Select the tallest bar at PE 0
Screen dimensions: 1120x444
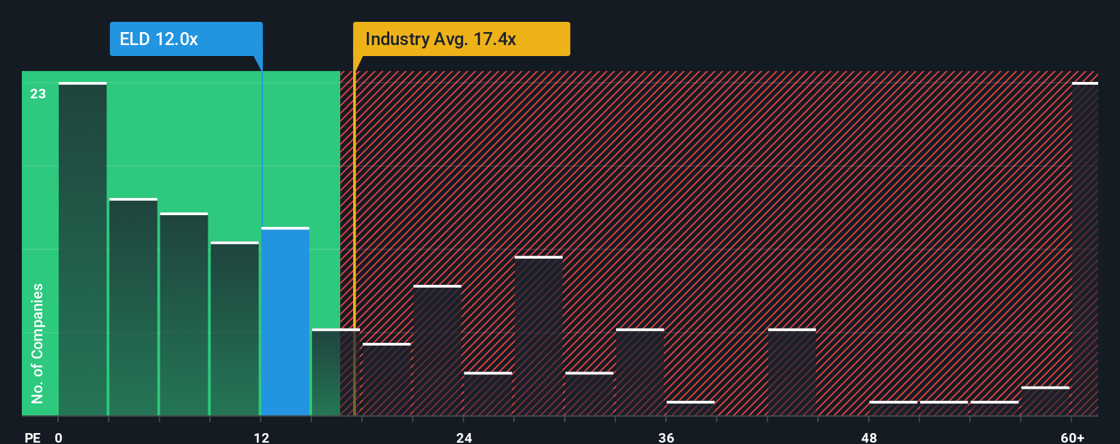83,249
